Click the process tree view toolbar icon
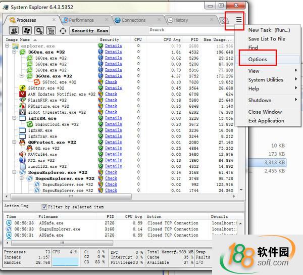 [51, 31]
